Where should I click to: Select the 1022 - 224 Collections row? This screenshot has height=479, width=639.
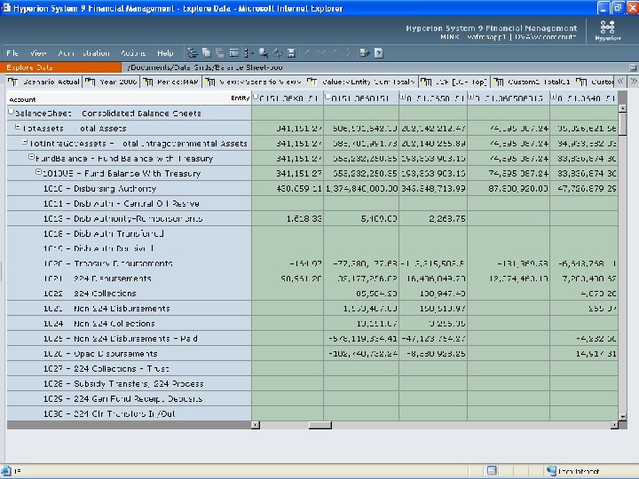[x=129, y=294]
